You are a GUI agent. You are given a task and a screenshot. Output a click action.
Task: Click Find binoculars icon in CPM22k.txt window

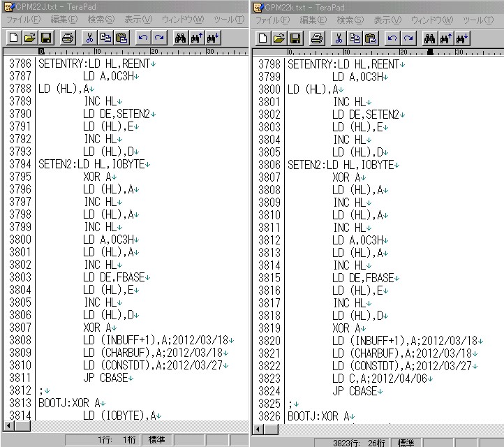429,38
